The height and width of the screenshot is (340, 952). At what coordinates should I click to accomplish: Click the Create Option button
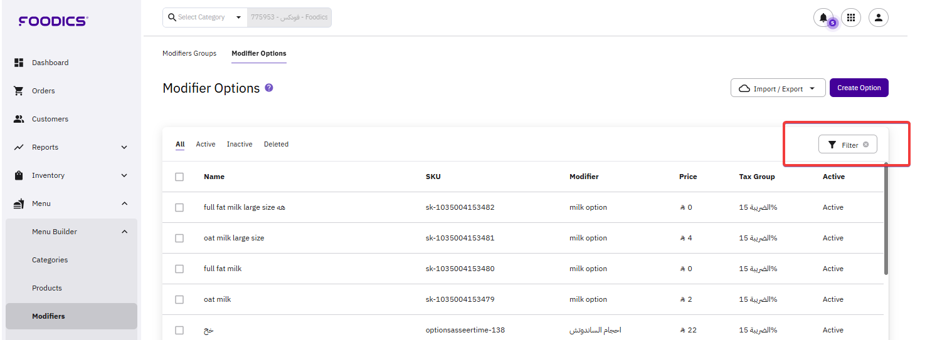(859, 88)
